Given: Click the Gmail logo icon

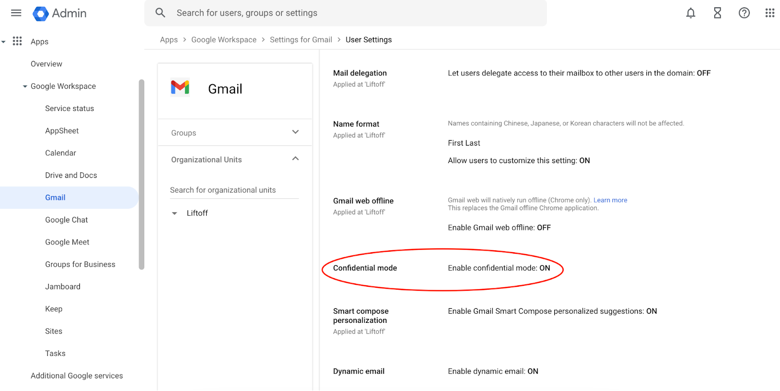Looking at the screenshot, I should tap(180, 88).
